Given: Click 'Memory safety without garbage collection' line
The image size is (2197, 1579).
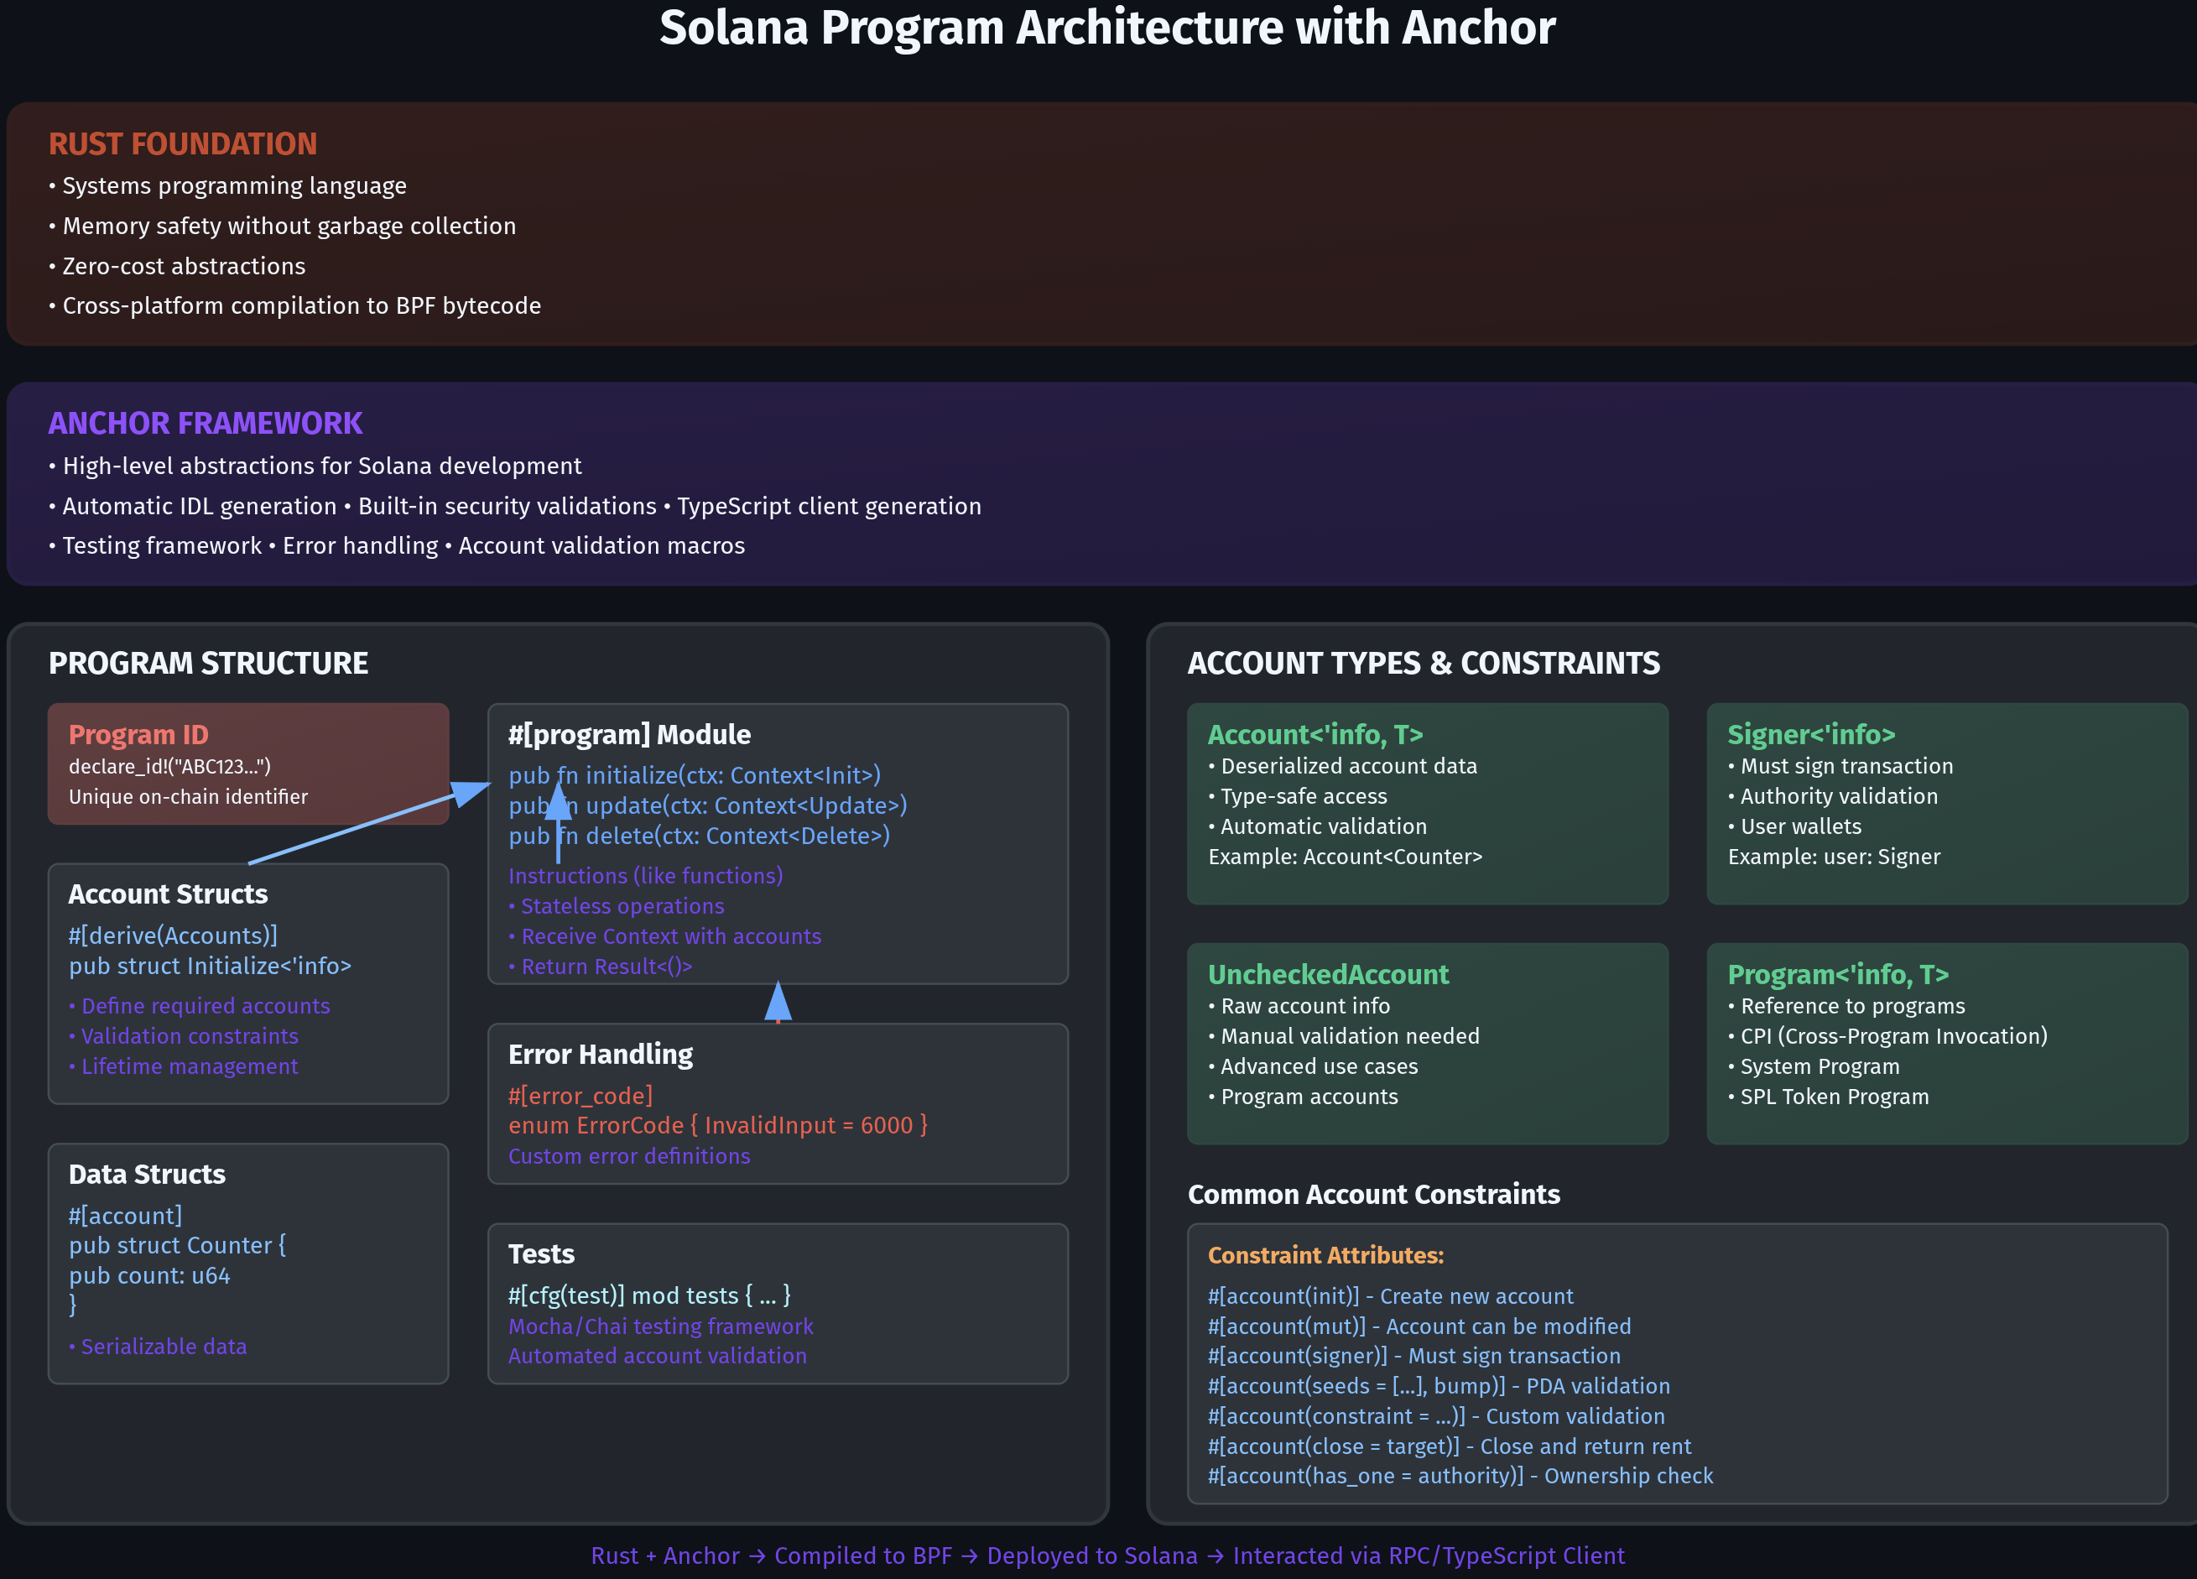Looking at the screenshot, I should (x=282, y=226).
